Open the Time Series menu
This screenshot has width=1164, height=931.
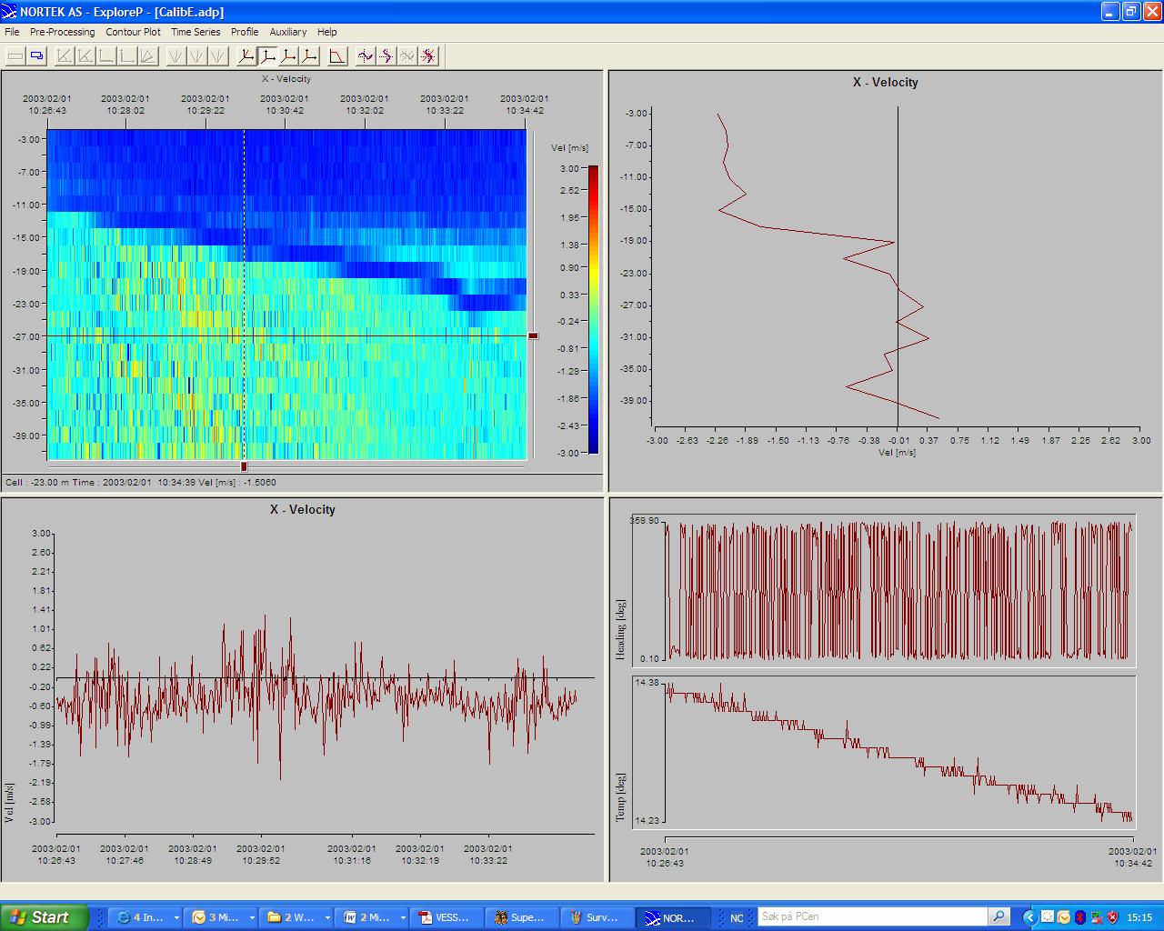point(196,32)
